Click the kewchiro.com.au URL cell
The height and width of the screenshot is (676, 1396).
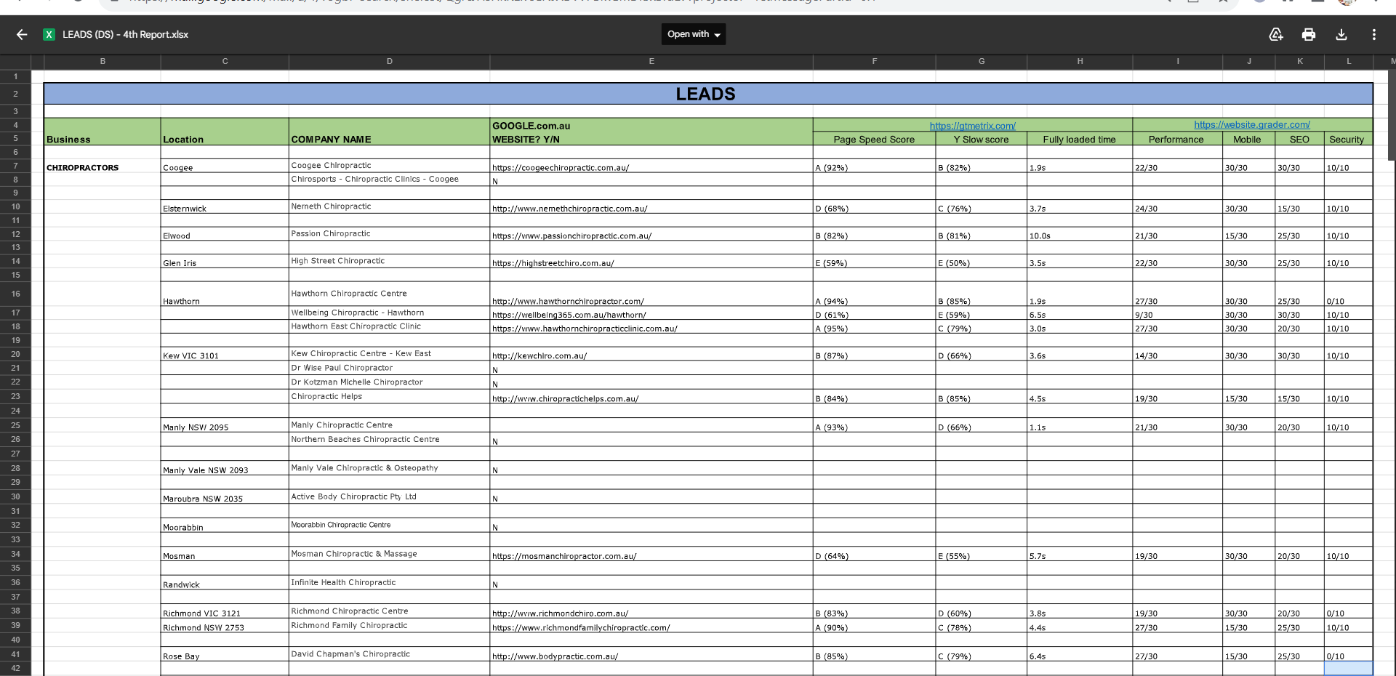pos(651,354)
